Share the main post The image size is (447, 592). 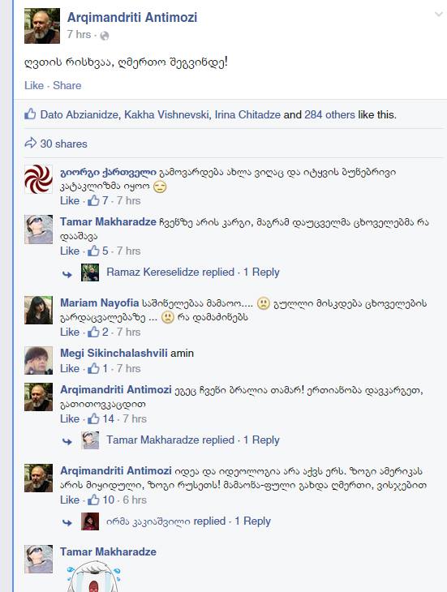tap(67, 85)
